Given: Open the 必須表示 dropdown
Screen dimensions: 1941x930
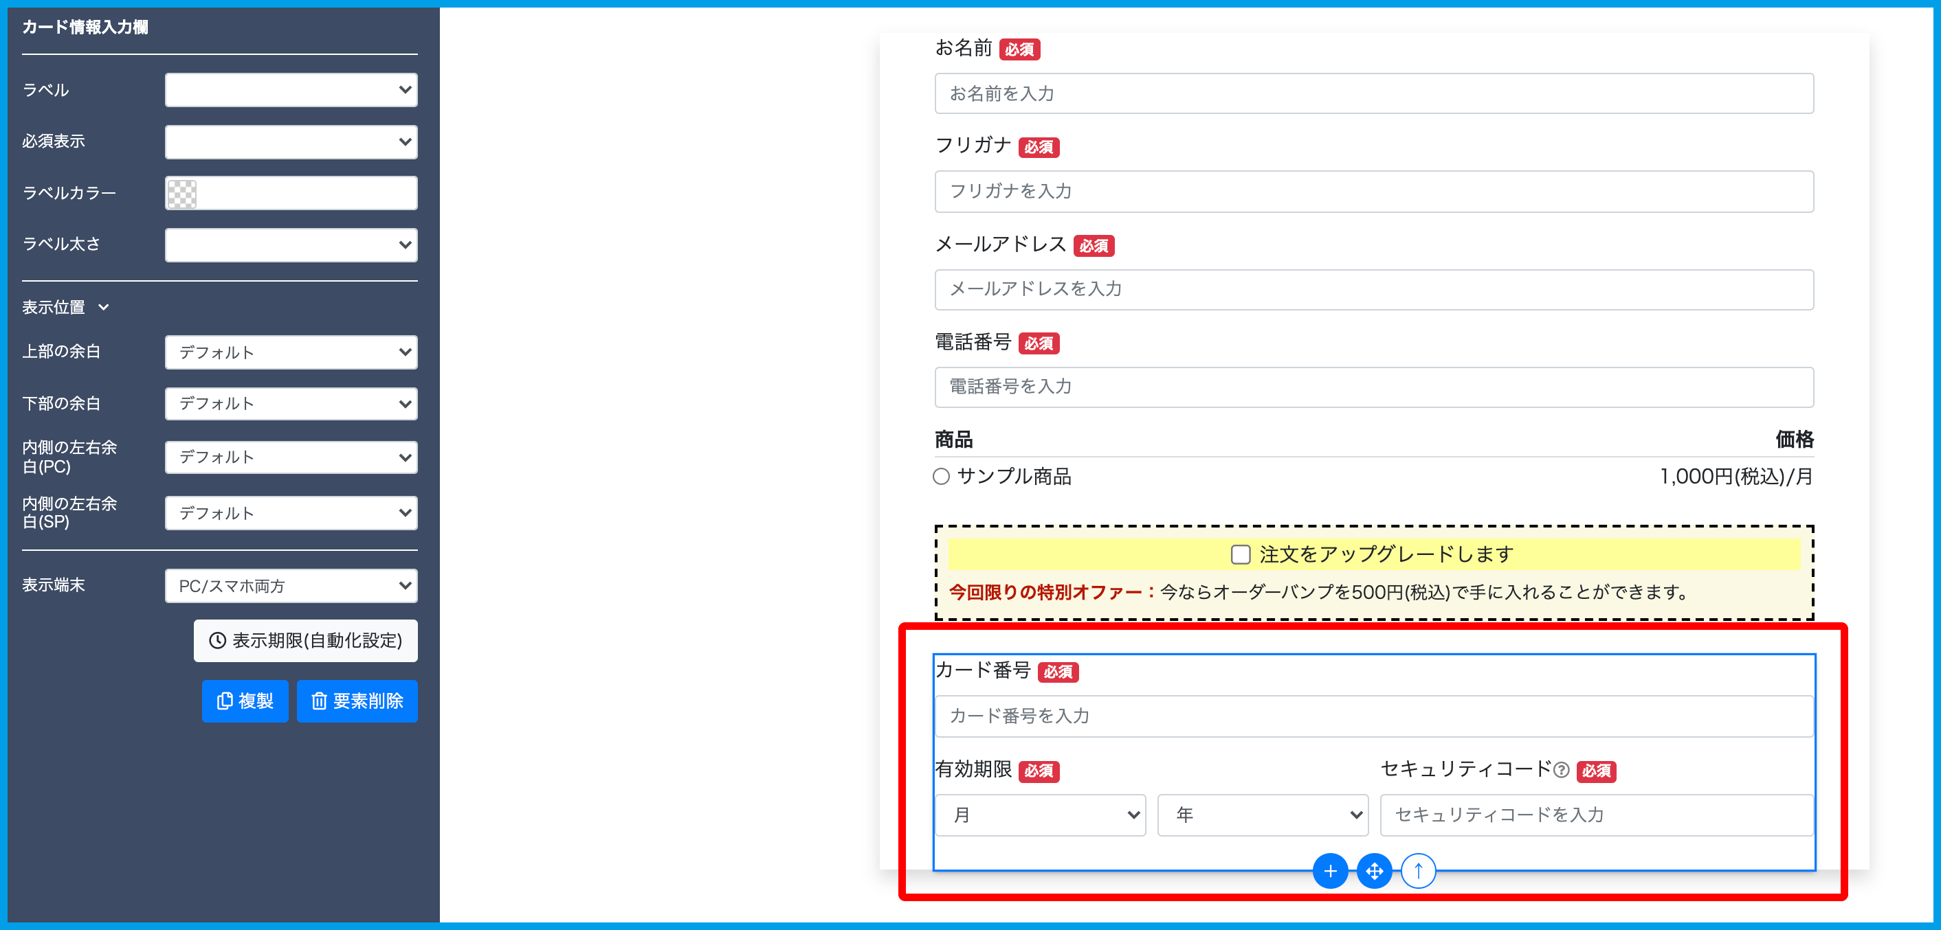Looking at the screenshot, I should pyautogui.click(x=291, y=141).
